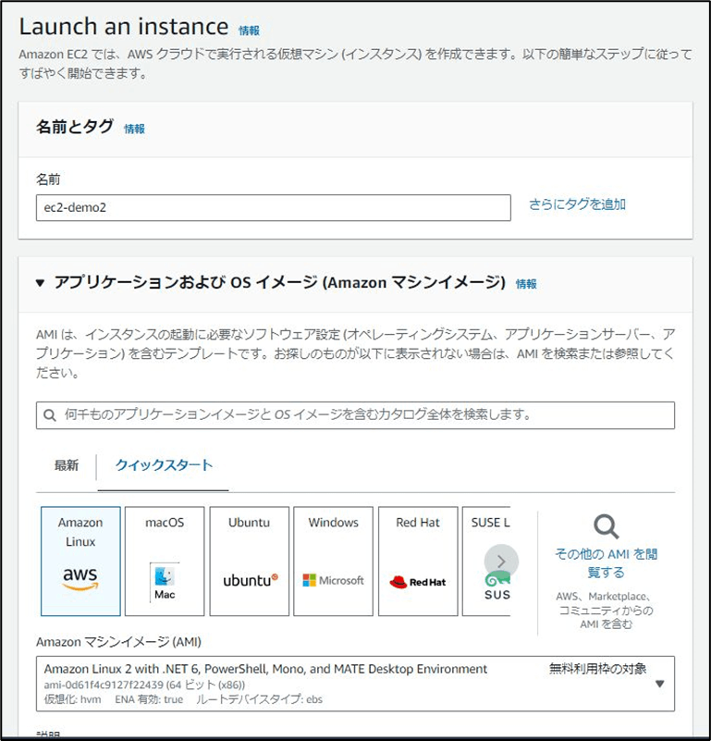Click the 無料利用枠の対象 label
The image size is (711, 741).
pos(597,669)
